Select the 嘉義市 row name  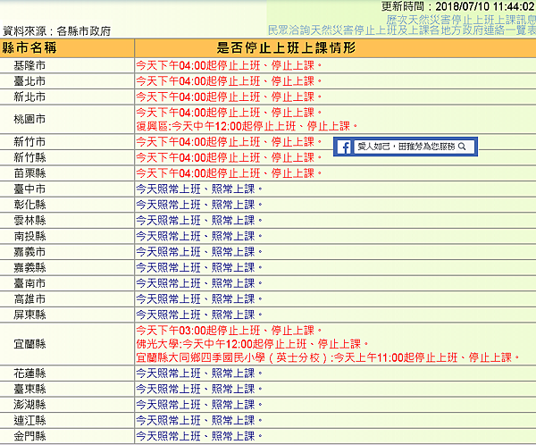pyautogui.click(x=29, y=252)
